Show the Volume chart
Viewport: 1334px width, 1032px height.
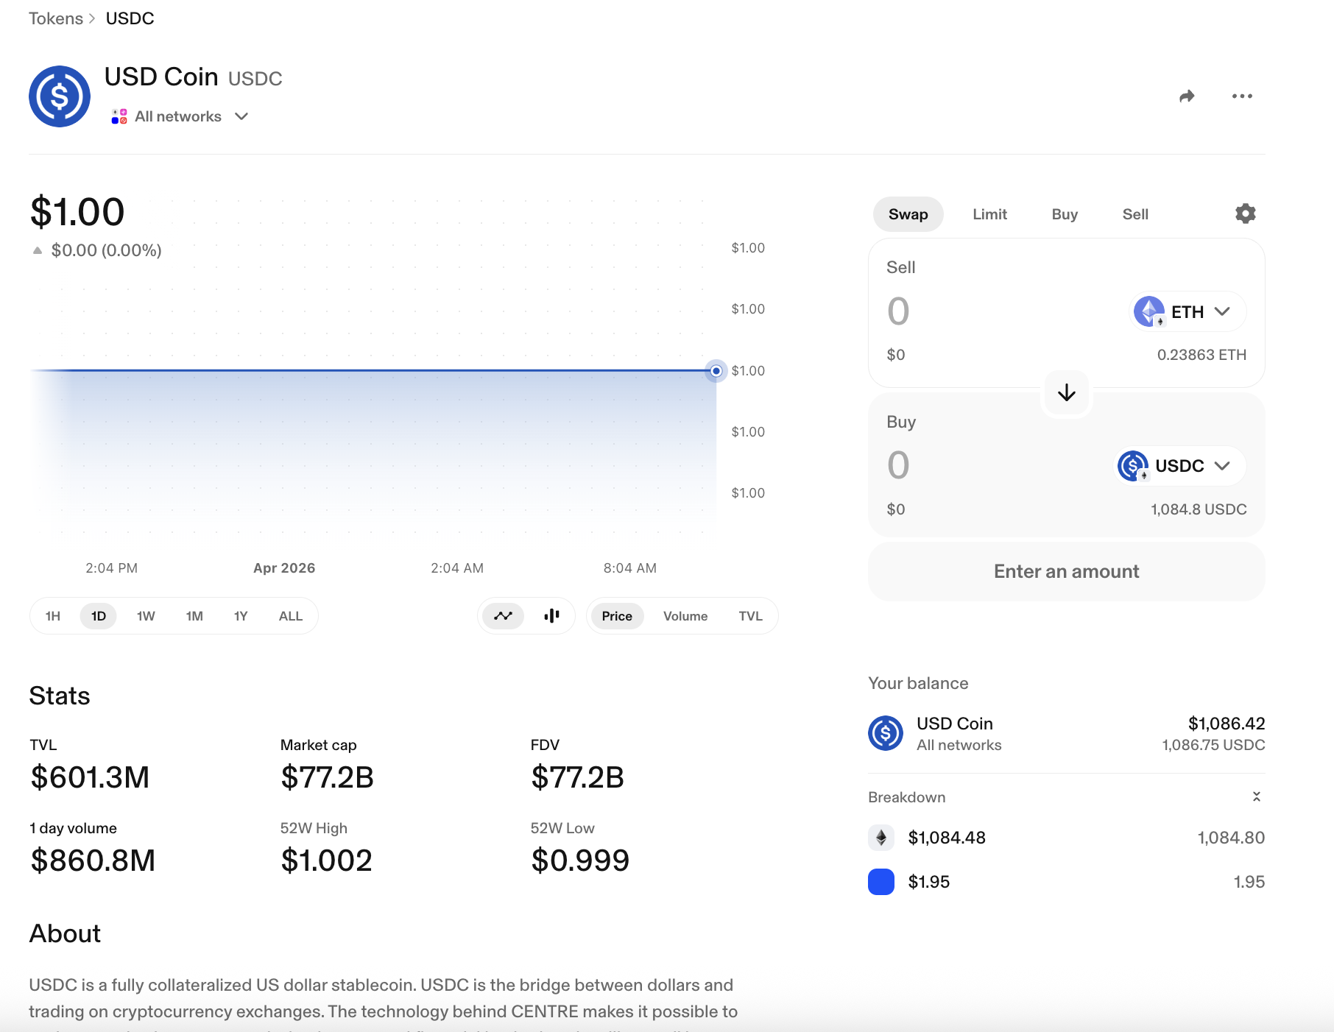(x=685, y=616)
